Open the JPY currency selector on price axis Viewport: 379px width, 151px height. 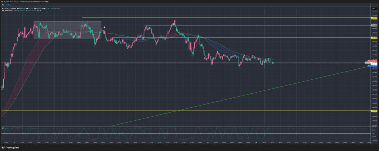click(373, 8)
